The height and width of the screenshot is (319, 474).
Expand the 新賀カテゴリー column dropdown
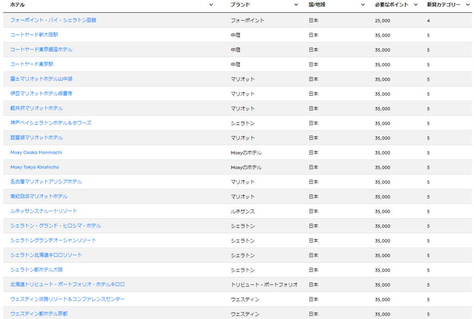[468, 5]
